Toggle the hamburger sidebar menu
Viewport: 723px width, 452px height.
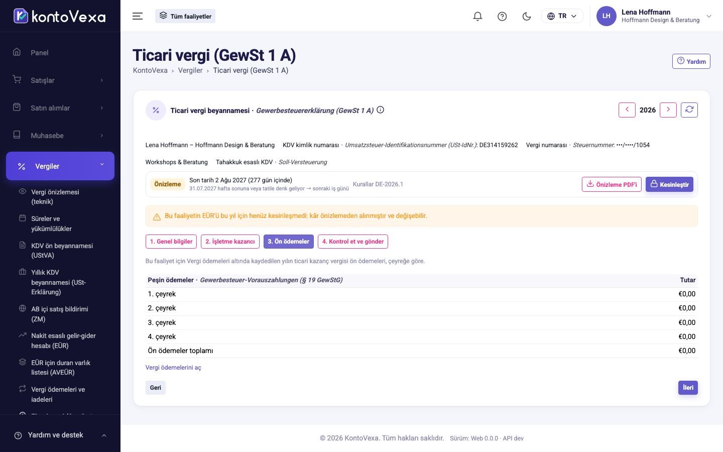click(x=138, y=16)
